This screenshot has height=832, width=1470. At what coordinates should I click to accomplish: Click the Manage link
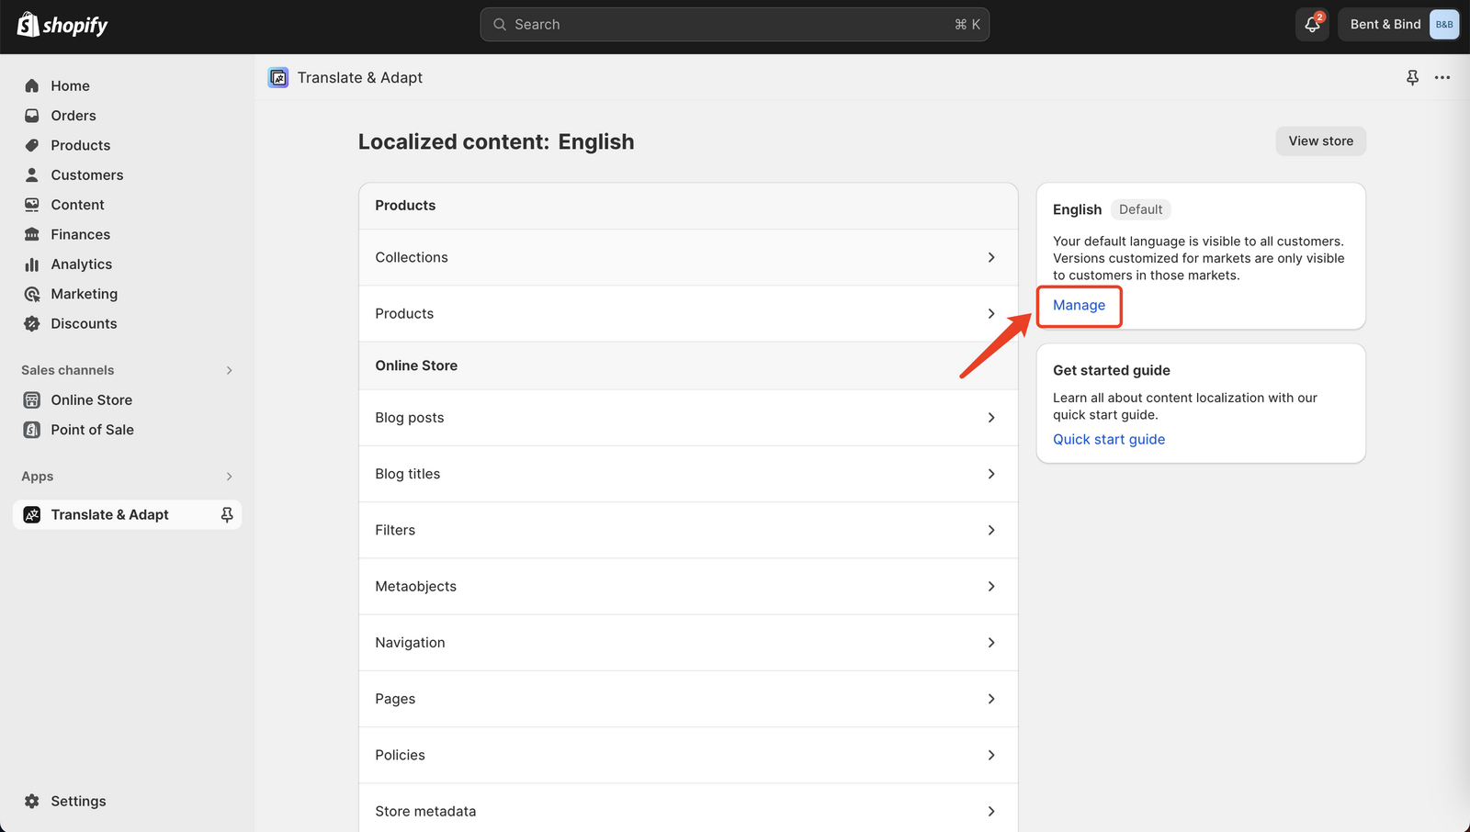(x=1079, y=306)
